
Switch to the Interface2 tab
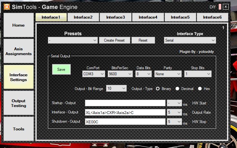click(83, 17)
